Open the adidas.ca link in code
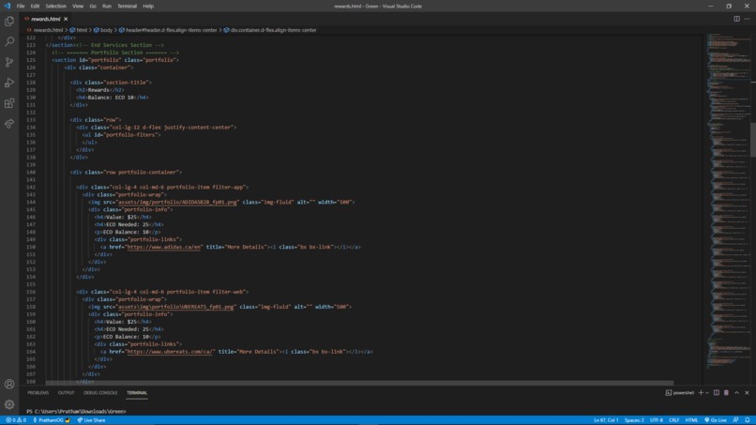This screenshot has height=425, width=756. coord(164,247)
